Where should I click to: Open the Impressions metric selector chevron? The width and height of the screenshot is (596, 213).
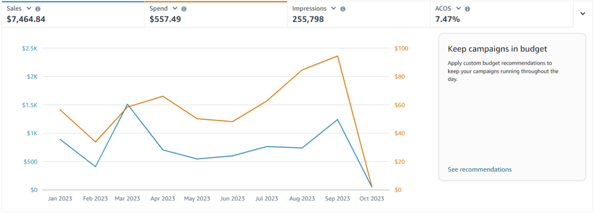[x=334, y=8]
